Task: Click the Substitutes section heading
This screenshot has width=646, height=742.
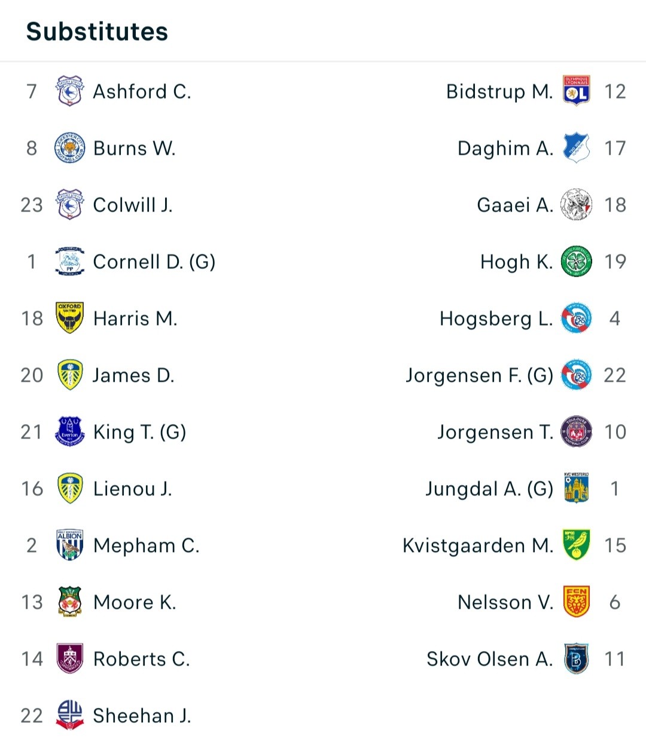Action: click(x=97, y=32)
